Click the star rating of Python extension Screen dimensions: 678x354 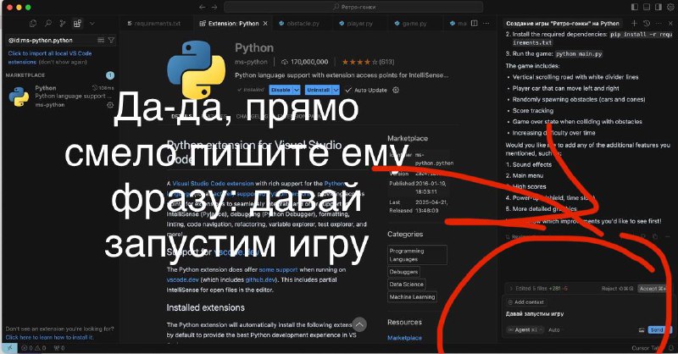[x=368, y=62]
